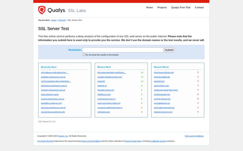Open uat-gateway.sscfundservices link
The width and height of the screenshot is (243, 151).
click(x=55, y=72)
